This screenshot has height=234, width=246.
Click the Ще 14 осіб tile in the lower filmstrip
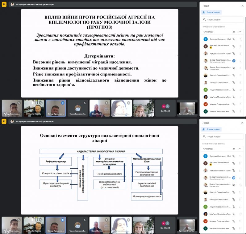pos(165,225)
